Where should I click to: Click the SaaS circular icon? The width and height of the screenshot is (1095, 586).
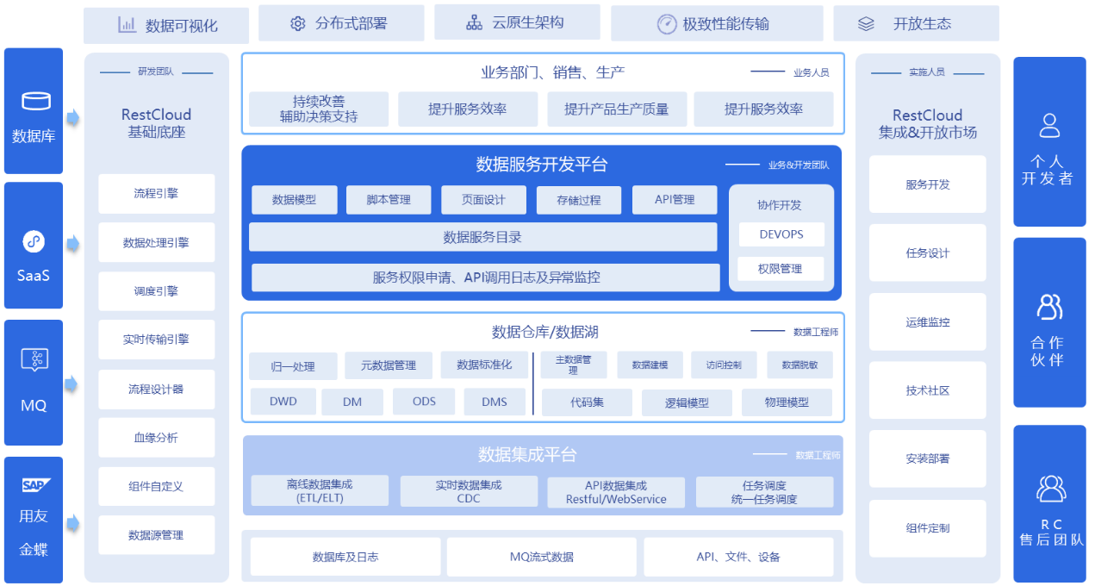click(33, 242)
